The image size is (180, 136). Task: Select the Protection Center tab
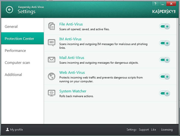click(22, 39)
